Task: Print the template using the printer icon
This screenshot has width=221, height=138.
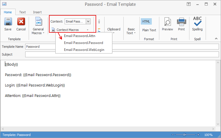Action: click(x=181, y=24)
